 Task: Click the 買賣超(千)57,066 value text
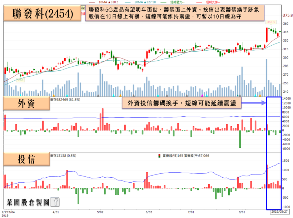(197, 156)
